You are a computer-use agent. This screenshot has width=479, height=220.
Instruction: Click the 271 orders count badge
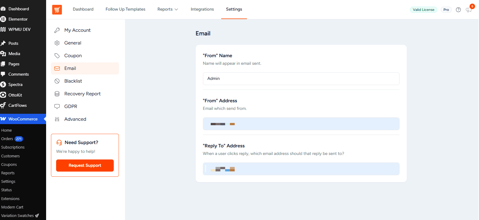pyautogui.click(x=19, y=139)
